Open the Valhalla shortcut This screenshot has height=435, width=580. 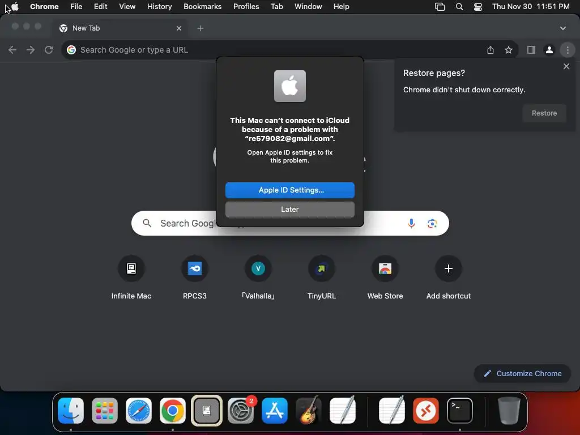tap(258, 278)
